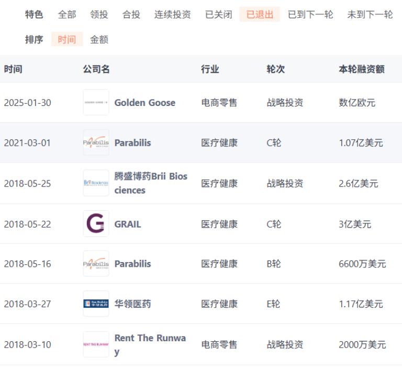Viewport: 402px width, 368px height.
Task: Click the E轮 round for 华领医药
Action: (x=274, y=304)
